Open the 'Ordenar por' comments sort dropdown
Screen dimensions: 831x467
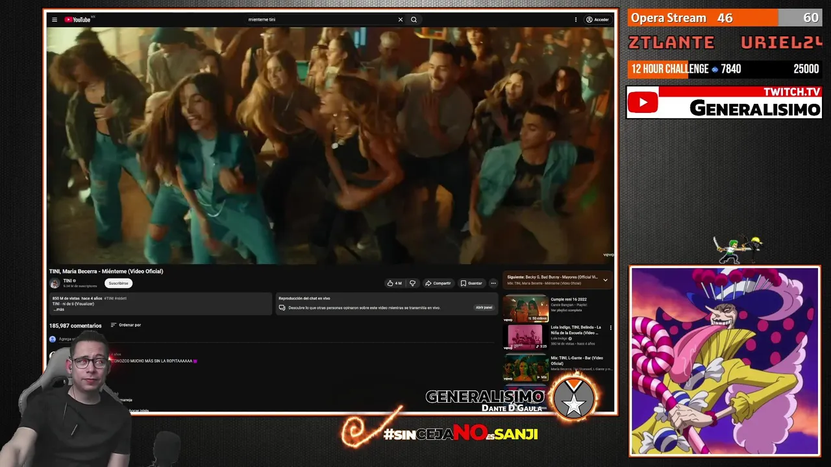(126, 325)
